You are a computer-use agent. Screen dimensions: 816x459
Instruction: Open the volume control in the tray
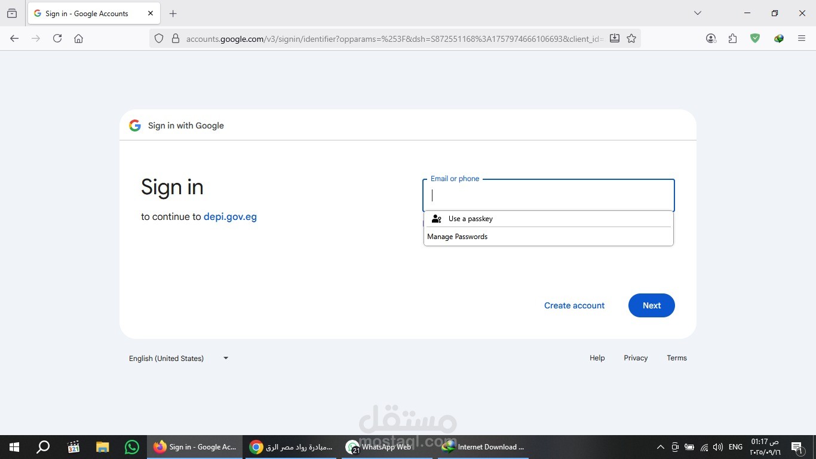(x=717, y=447)
